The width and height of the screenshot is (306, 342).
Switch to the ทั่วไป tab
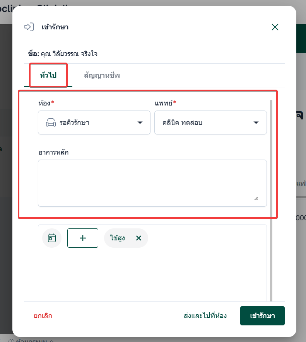48,75
